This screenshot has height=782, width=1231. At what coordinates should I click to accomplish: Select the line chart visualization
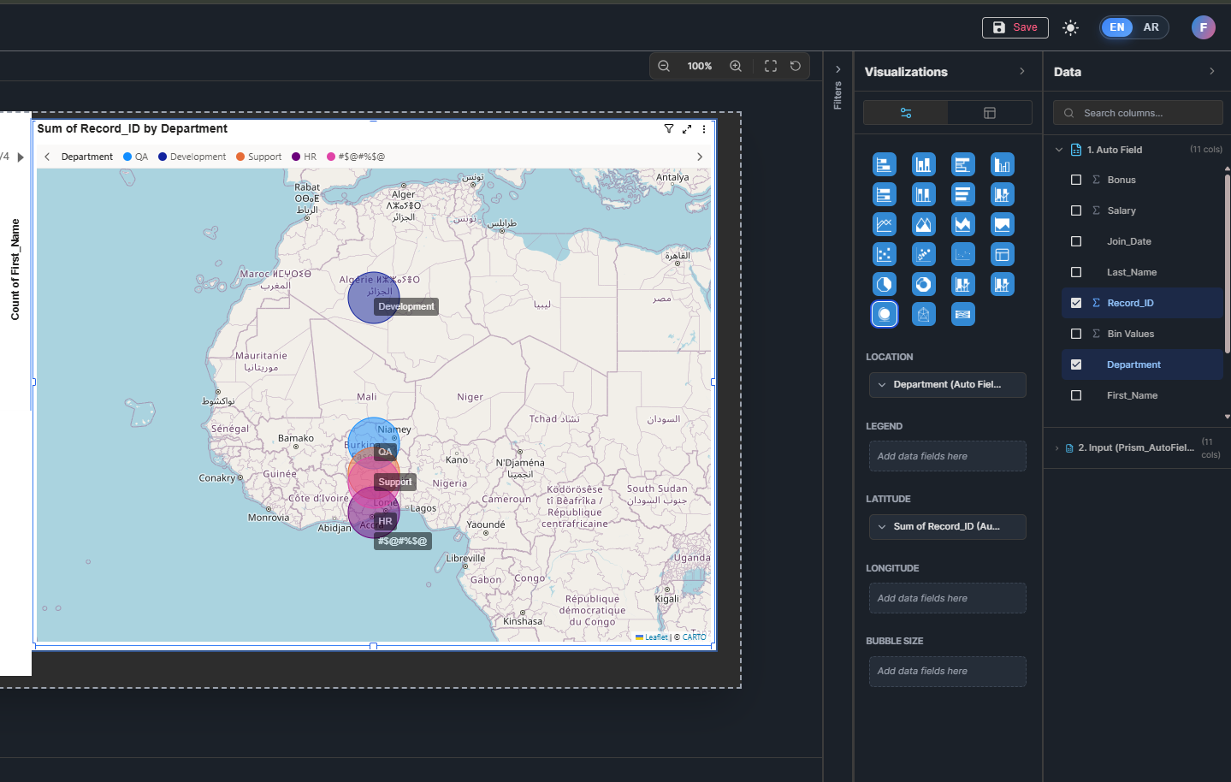point(884,224)
